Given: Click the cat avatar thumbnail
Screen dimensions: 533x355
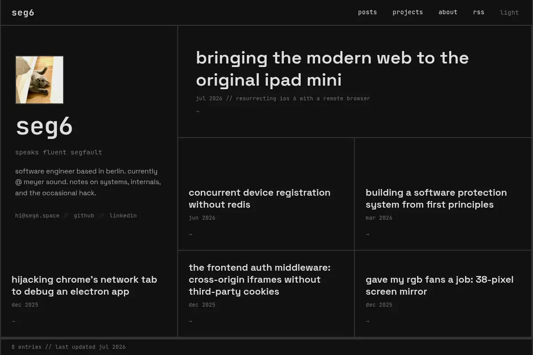Looking at the screenshot, I should point(40,80).
